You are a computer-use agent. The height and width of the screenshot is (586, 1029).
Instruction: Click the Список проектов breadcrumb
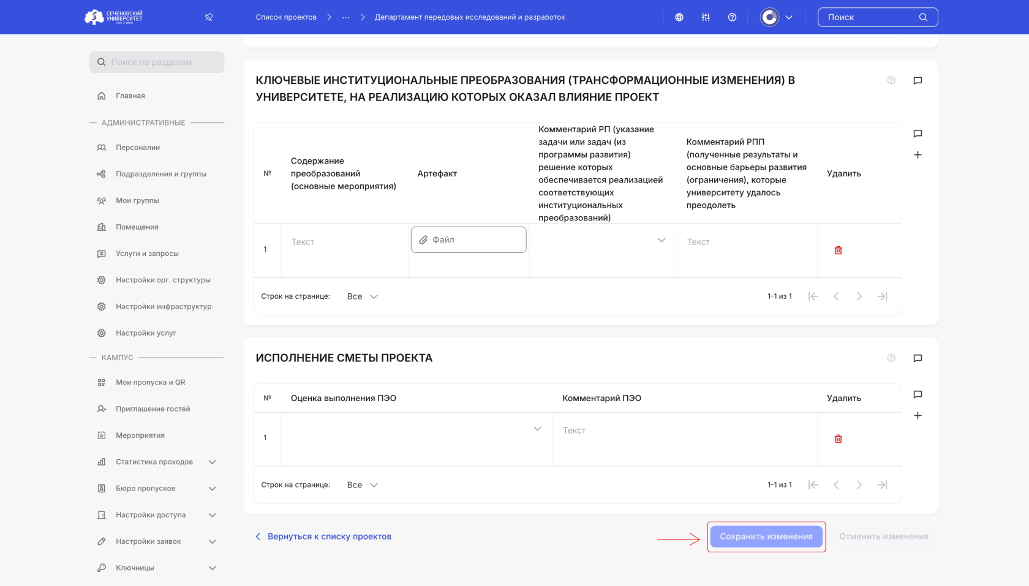(286, 17)
